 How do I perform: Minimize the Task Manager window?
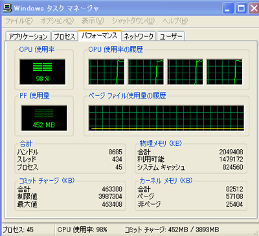[x=228, y=8]
